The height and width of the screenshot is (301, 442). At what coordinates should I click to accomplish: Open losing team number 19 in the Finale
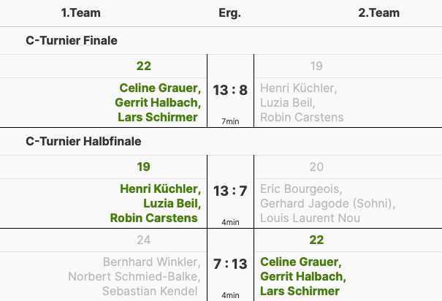click(316, 66)
